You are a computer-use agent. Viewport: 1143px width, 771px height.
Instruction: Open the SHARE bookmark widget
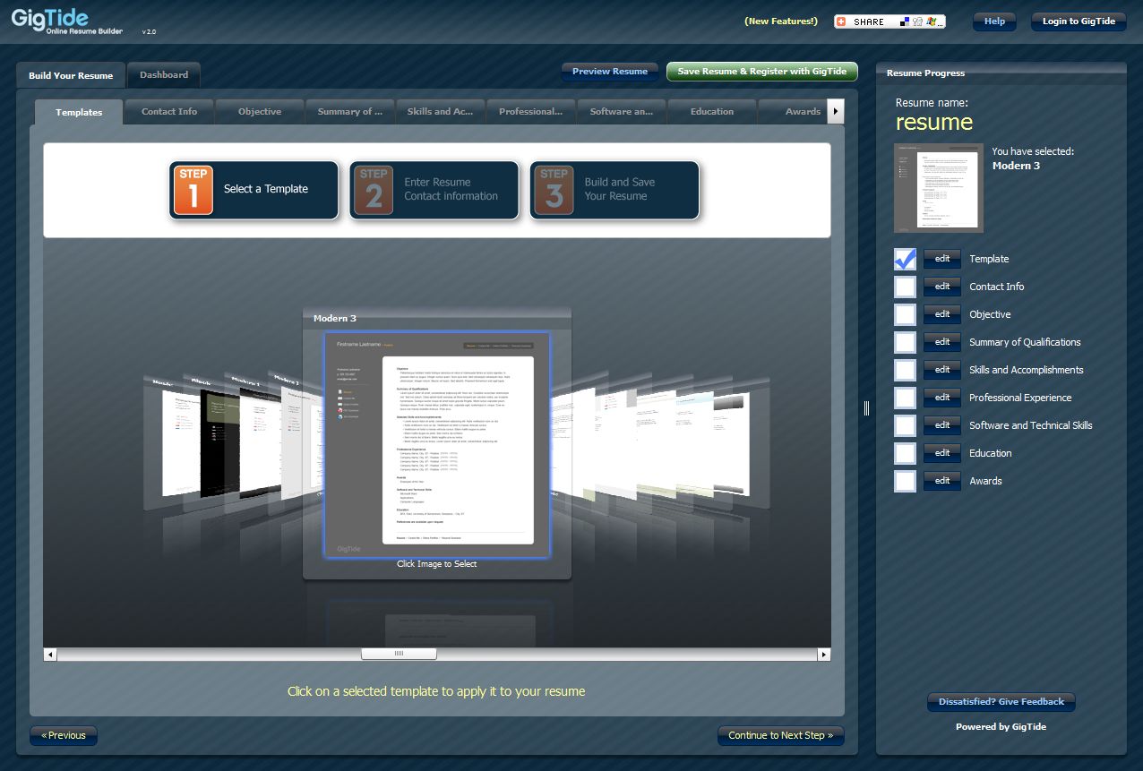(889, 21)
